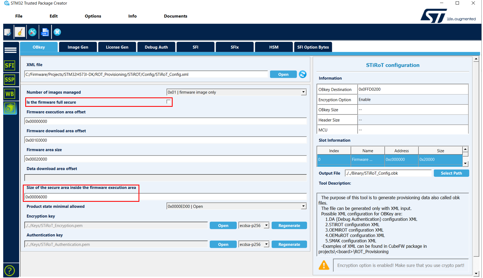
Task: Open the Options menu
Action: (93, 16)
